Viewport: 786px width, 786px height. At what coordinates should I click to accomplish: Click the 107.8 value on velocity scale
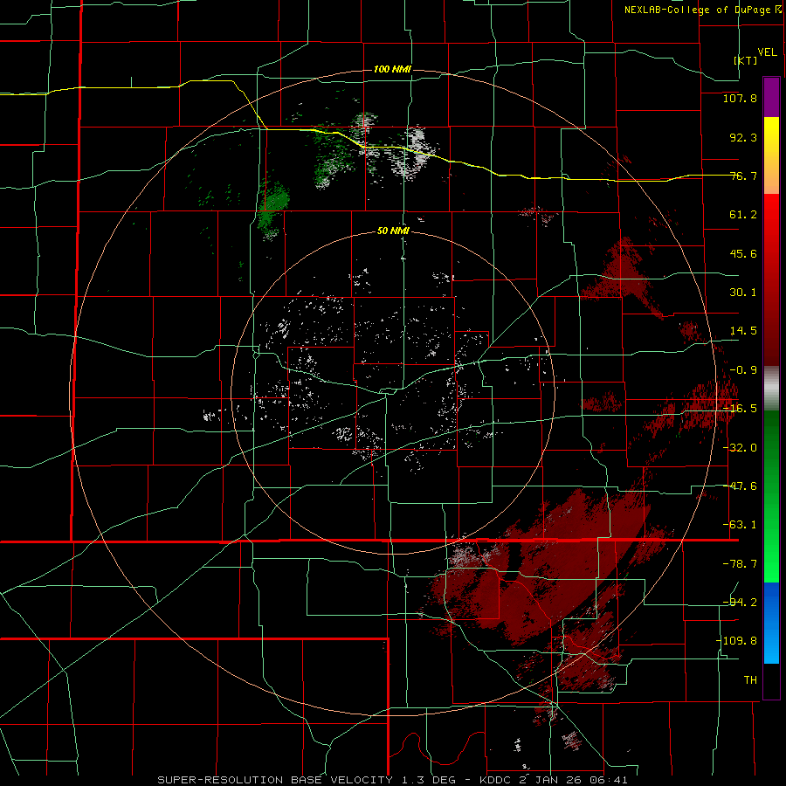coord(740,98)
